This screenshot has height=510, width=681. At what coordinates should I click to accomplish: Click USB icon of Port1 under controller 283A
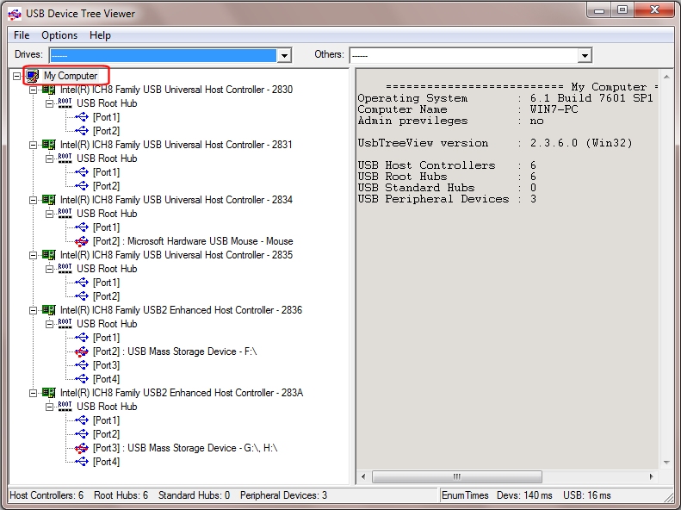click(x=81, y=421)
